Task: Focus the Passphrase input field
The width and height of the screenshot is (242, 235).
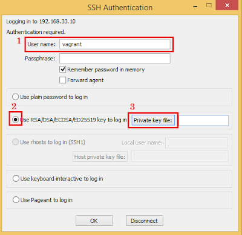Action: (115, 59)
